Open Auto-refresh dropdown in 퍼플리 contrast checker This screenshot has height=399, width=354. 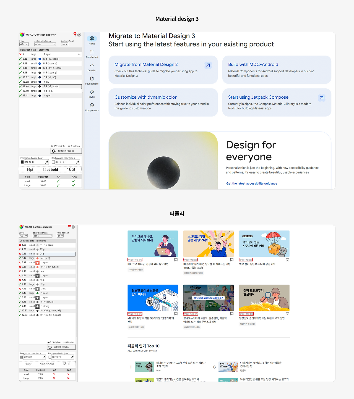(x=60, y=236)
